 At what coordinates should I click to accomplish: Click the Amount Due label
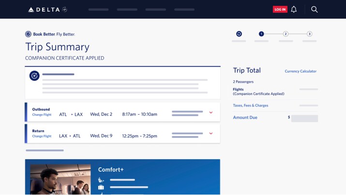pyautogui.click(x=245, y=118)
